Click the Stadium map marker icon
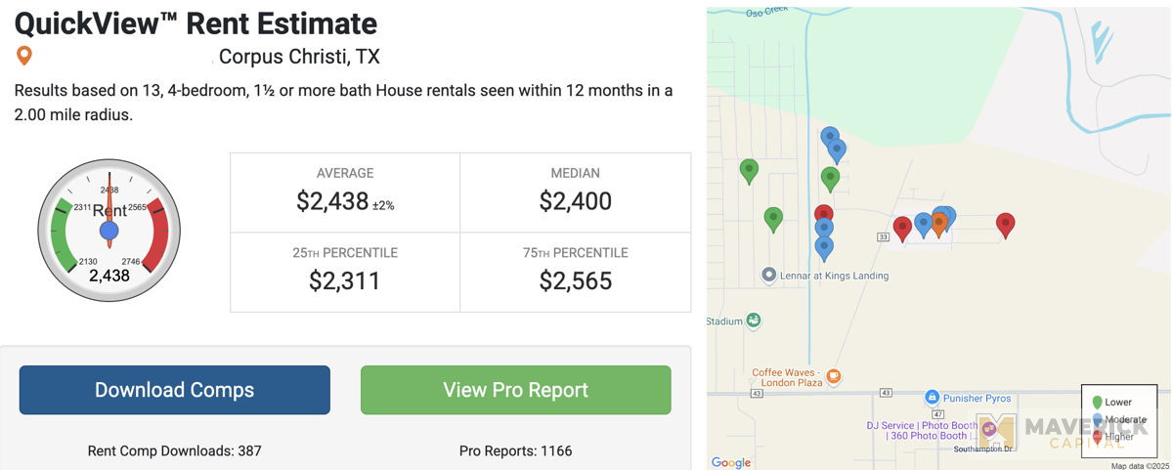This screenshot has width=1173, height=470. 754,320
